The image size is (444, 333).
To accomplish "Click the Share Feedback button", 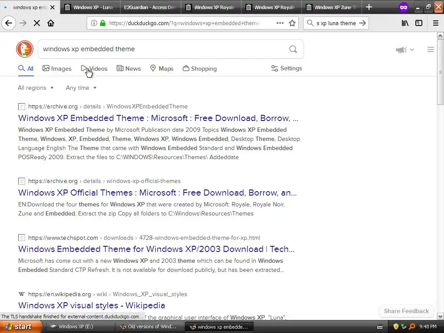I will tap(406, 311).
